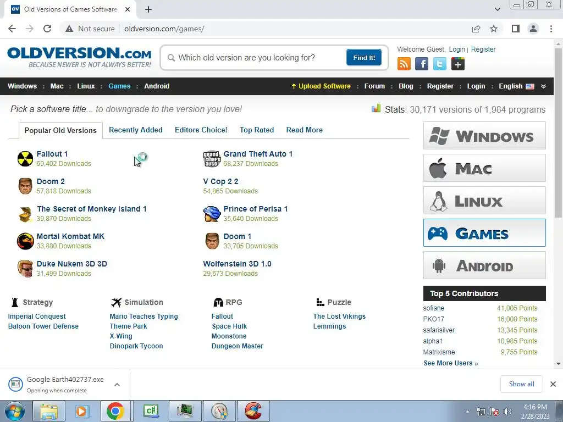The width and height of the screenshot is (563, 422).
Task: Open the Lemmings puzzle game link
Action: point(330,326)
